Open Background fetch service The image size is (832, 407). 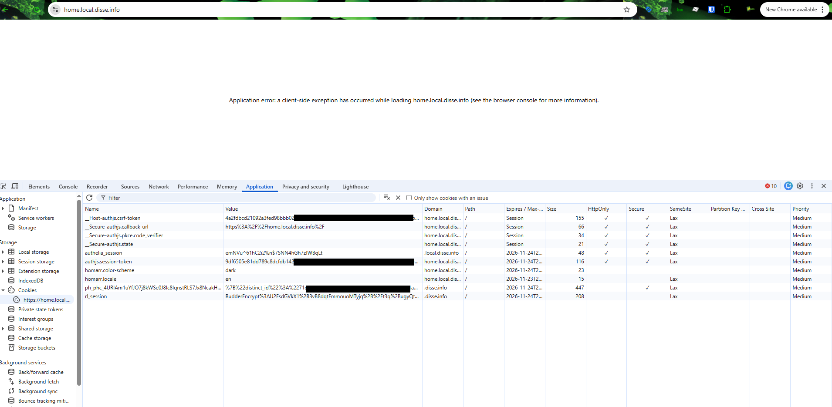coord(38,382)
